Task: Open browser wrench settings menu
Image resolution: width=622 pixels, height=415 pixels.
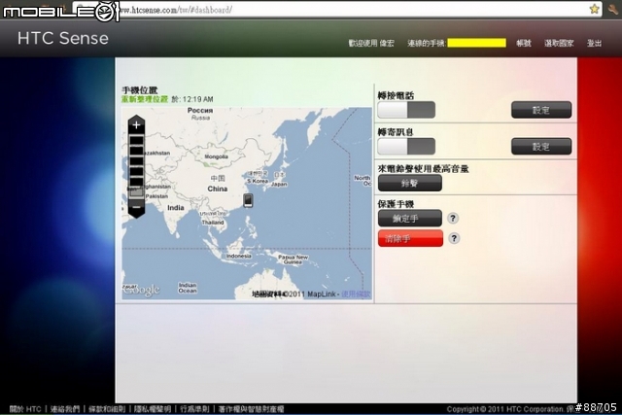Action: click(x=612, y=9)
